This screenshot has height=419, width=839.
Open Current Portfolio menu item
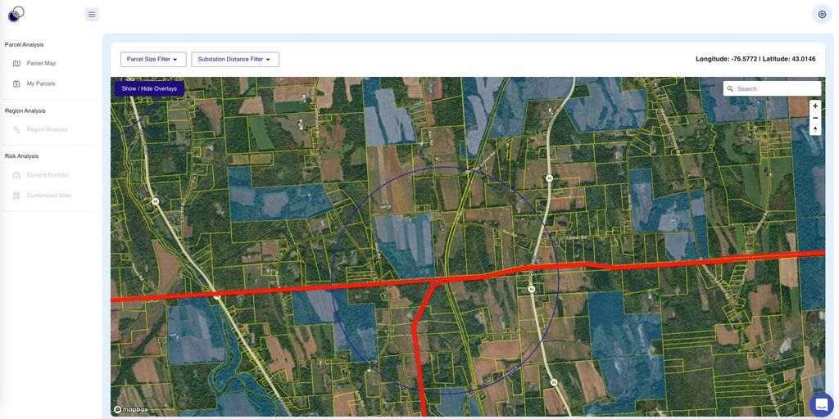pos(48,175)
